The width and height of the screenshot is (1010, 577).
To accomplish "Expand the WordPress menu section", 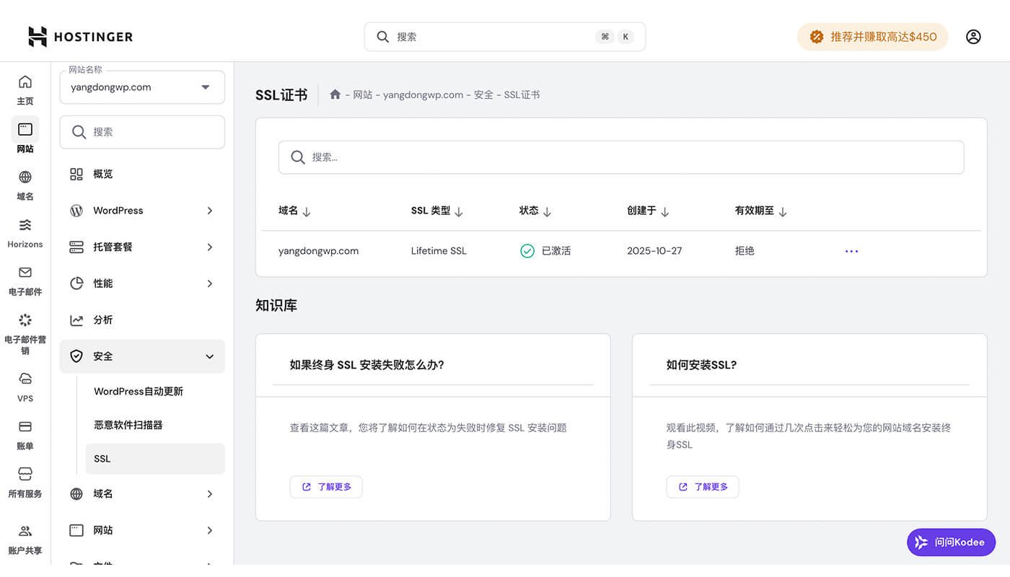I will [x=141, y=211].
